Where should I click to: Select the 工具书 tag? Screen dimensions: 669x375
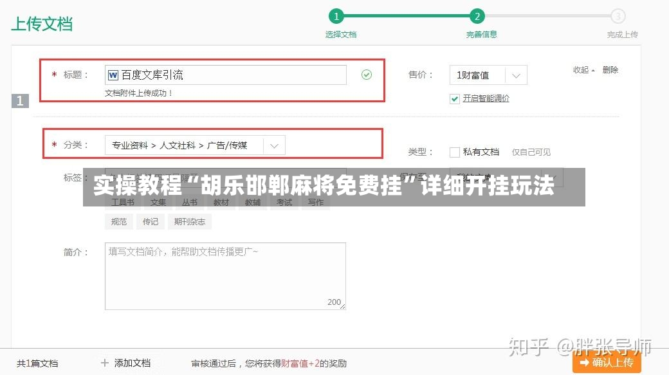[122, 202]
